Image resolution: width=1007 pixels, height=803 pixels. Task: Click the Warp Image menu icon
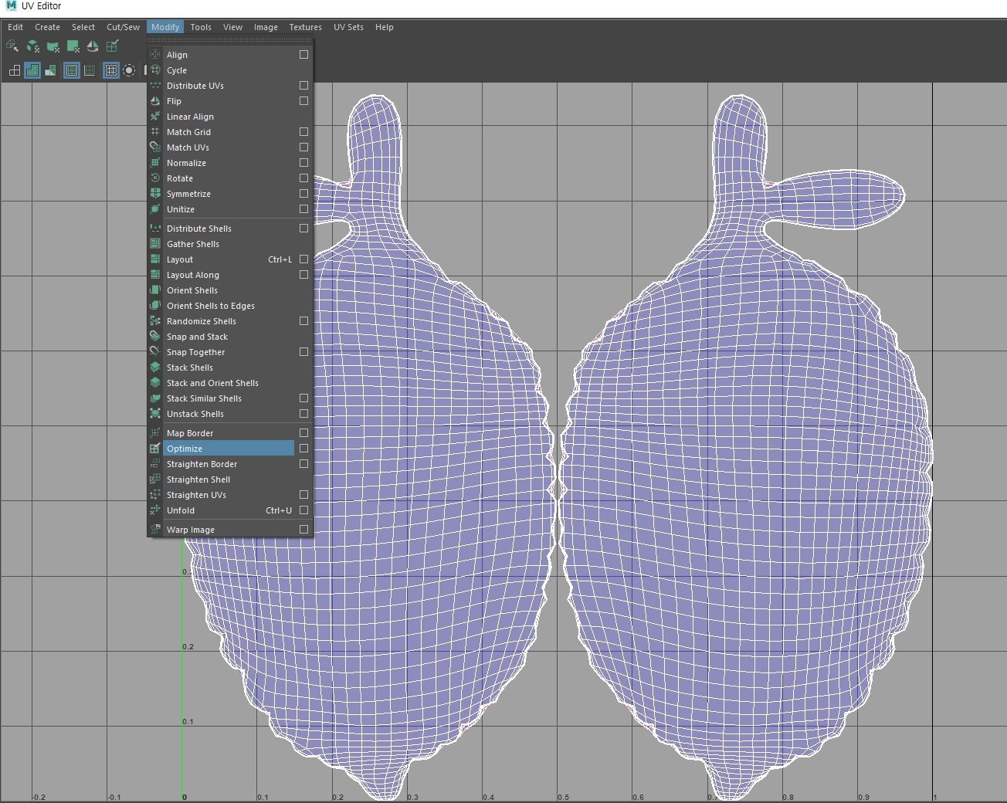tap(155, 530)
